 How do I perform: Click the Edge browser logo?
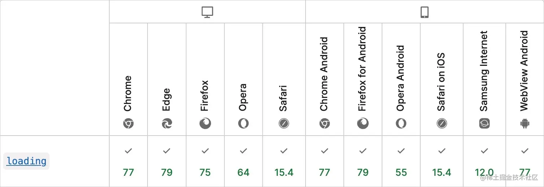(167, 124)
